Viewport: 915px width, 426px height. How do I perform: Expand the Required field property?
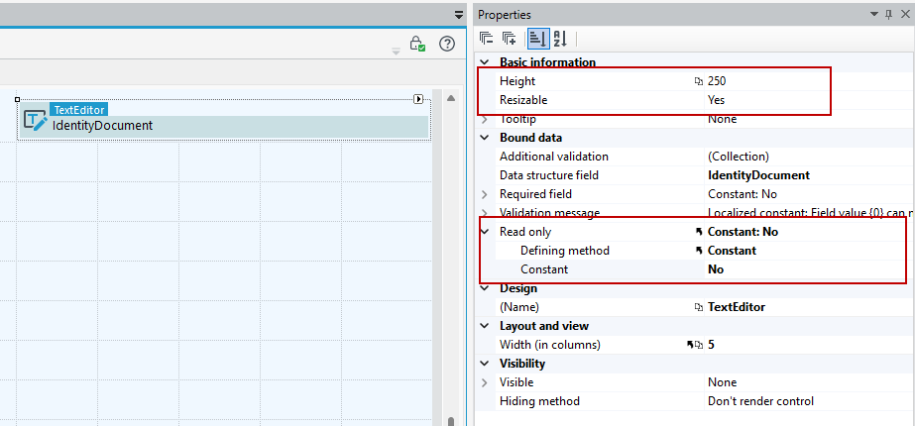click(x=484, y=194)
